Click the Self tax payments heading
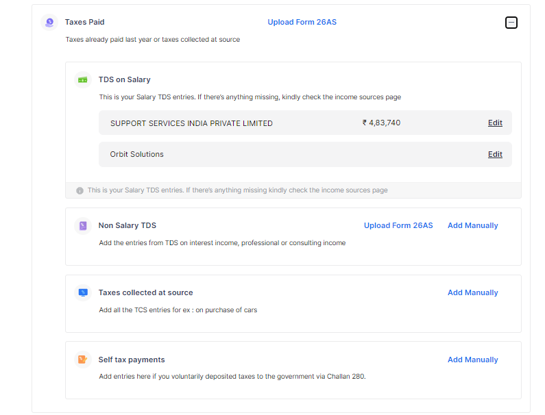 132,360
